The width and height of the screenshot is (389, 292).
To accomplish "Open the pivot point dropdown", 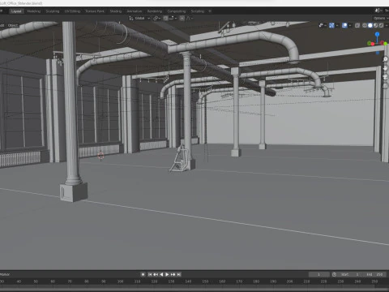I will (156, 18).
